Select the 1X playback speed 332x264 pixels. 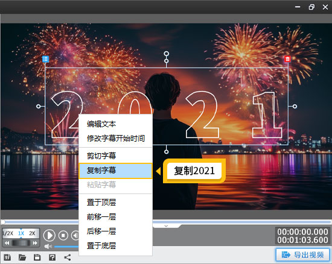pyautogui.click(x=21, y=233)
